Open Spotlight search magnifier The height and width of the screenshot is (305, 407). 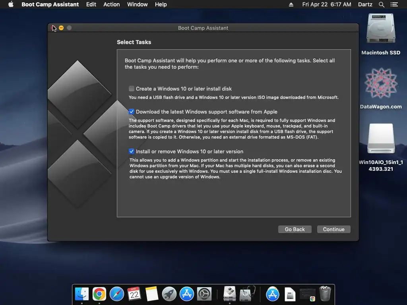tap(381, 4)
